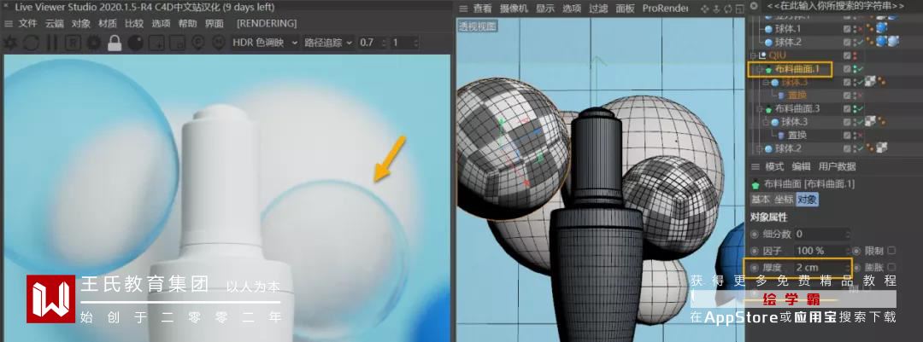
Task: Click the 置换 deformer icon under 布料曲面.3
Action: click(x=781, y=135)
